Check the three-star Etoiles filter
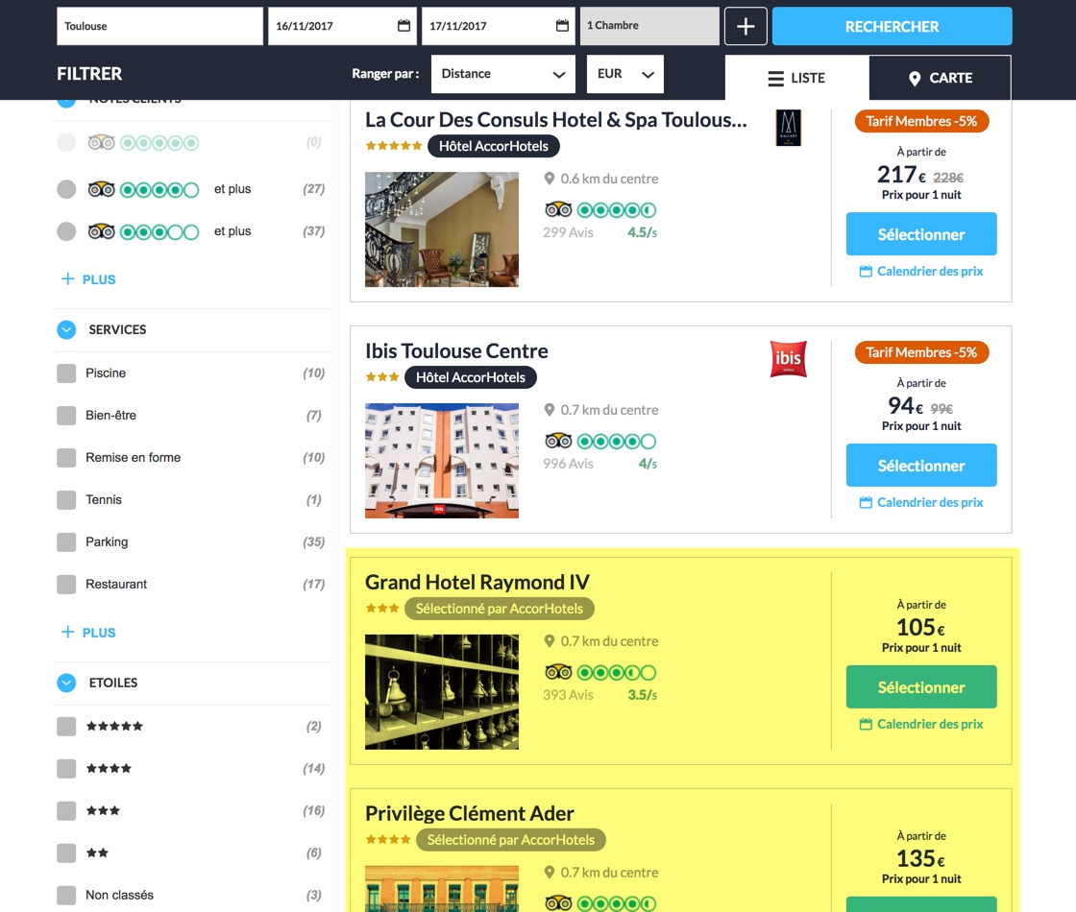 [66, 811]
